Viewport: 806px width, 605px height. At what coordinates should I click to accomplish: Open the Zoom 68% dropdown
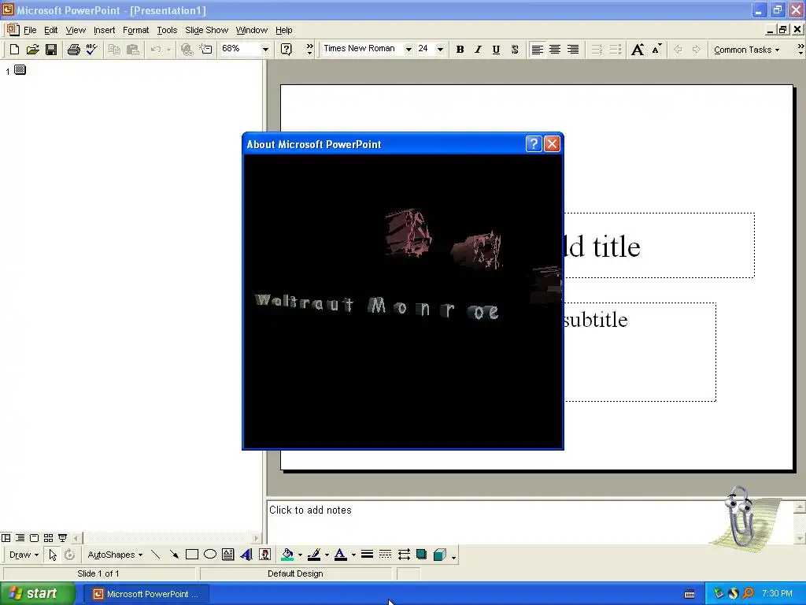(265, 50)
